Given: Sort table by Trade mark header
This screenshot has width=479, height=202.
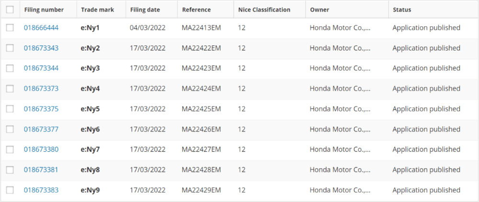Looking at the screenshot, I should pyautogui.click(x=97, y=10).
